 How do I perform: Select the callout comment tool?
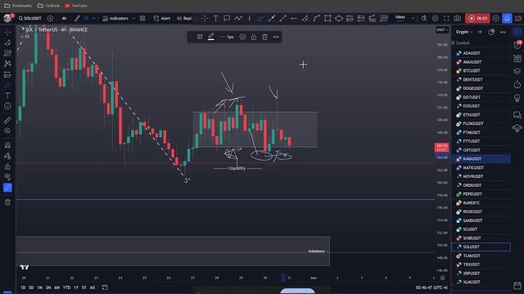pos(227,18)
